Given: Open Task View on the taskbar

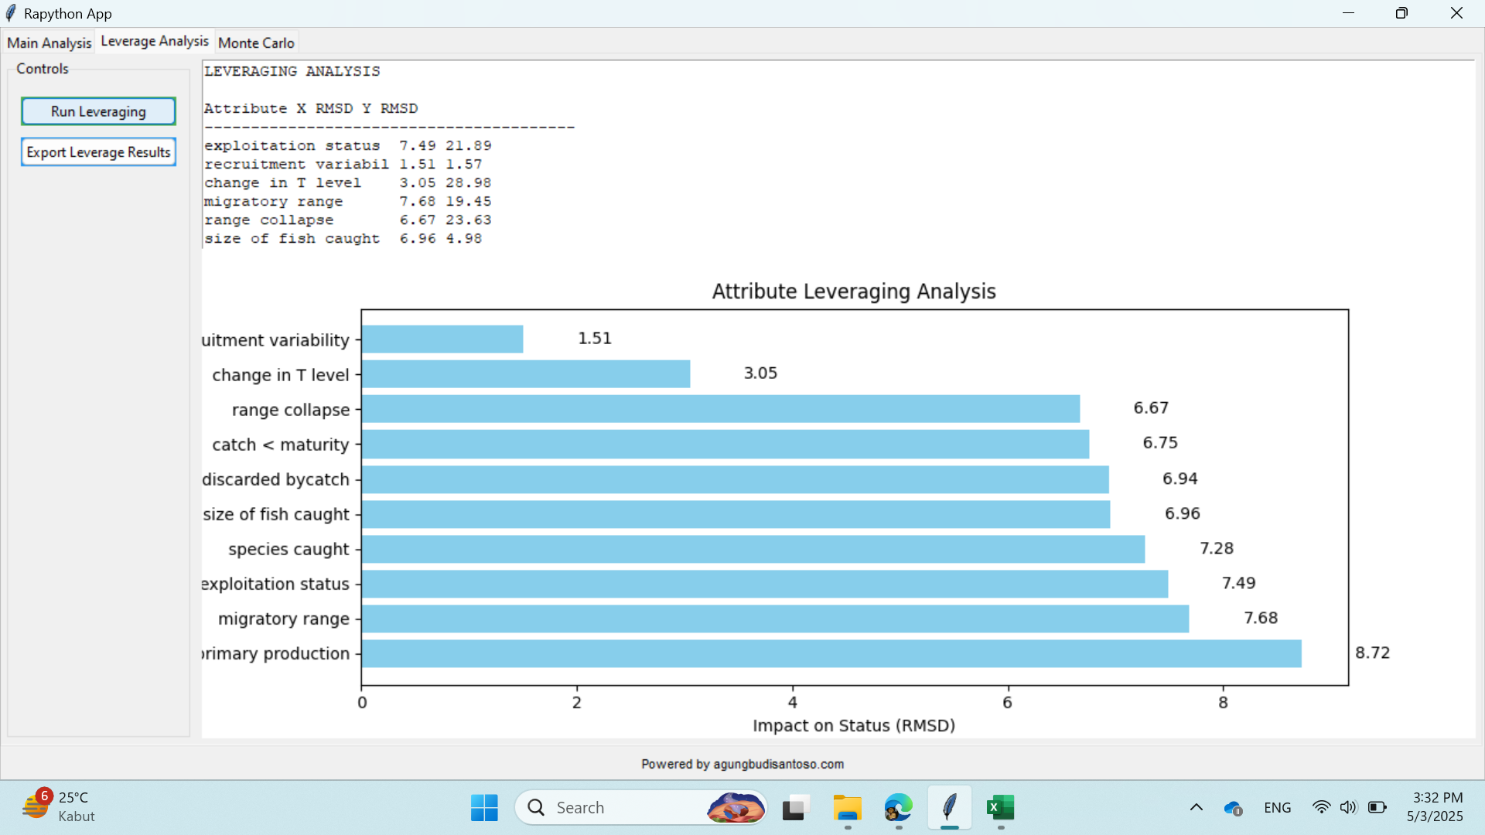Looking at the screenshot, I should tap(795, 808).
